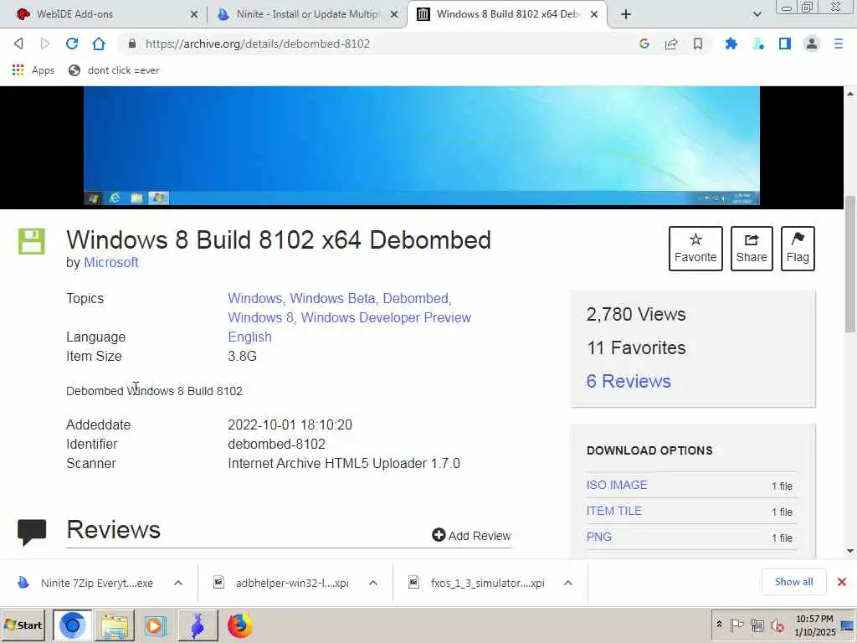Click the Action Center flag tray icon

coord(736,625)
